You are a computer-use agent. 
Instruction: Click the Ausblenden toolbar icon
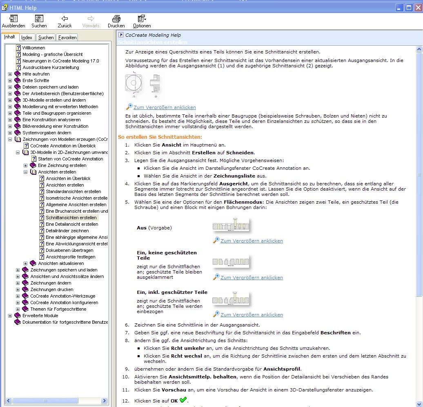pyautogui.click(x=13, y=19)
